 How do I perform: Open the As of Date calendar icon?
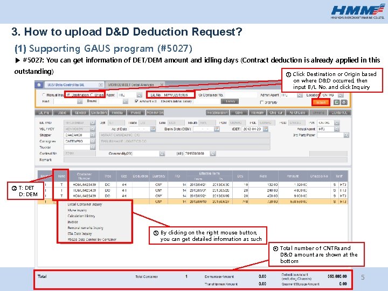[153, 129]
